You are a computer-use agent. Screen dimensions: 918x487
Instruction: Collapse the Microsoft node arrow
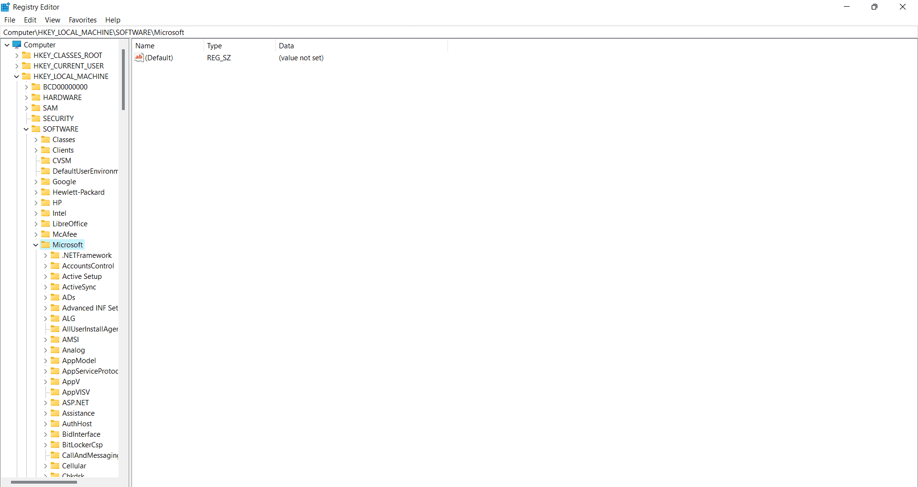tap(36, 245)
